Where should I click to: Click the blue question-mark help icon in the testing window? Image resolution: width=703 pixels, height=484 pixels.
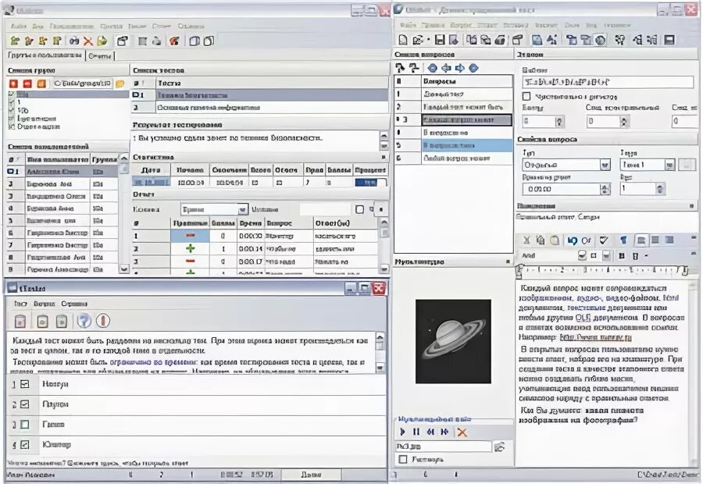(x=84, y=321)
